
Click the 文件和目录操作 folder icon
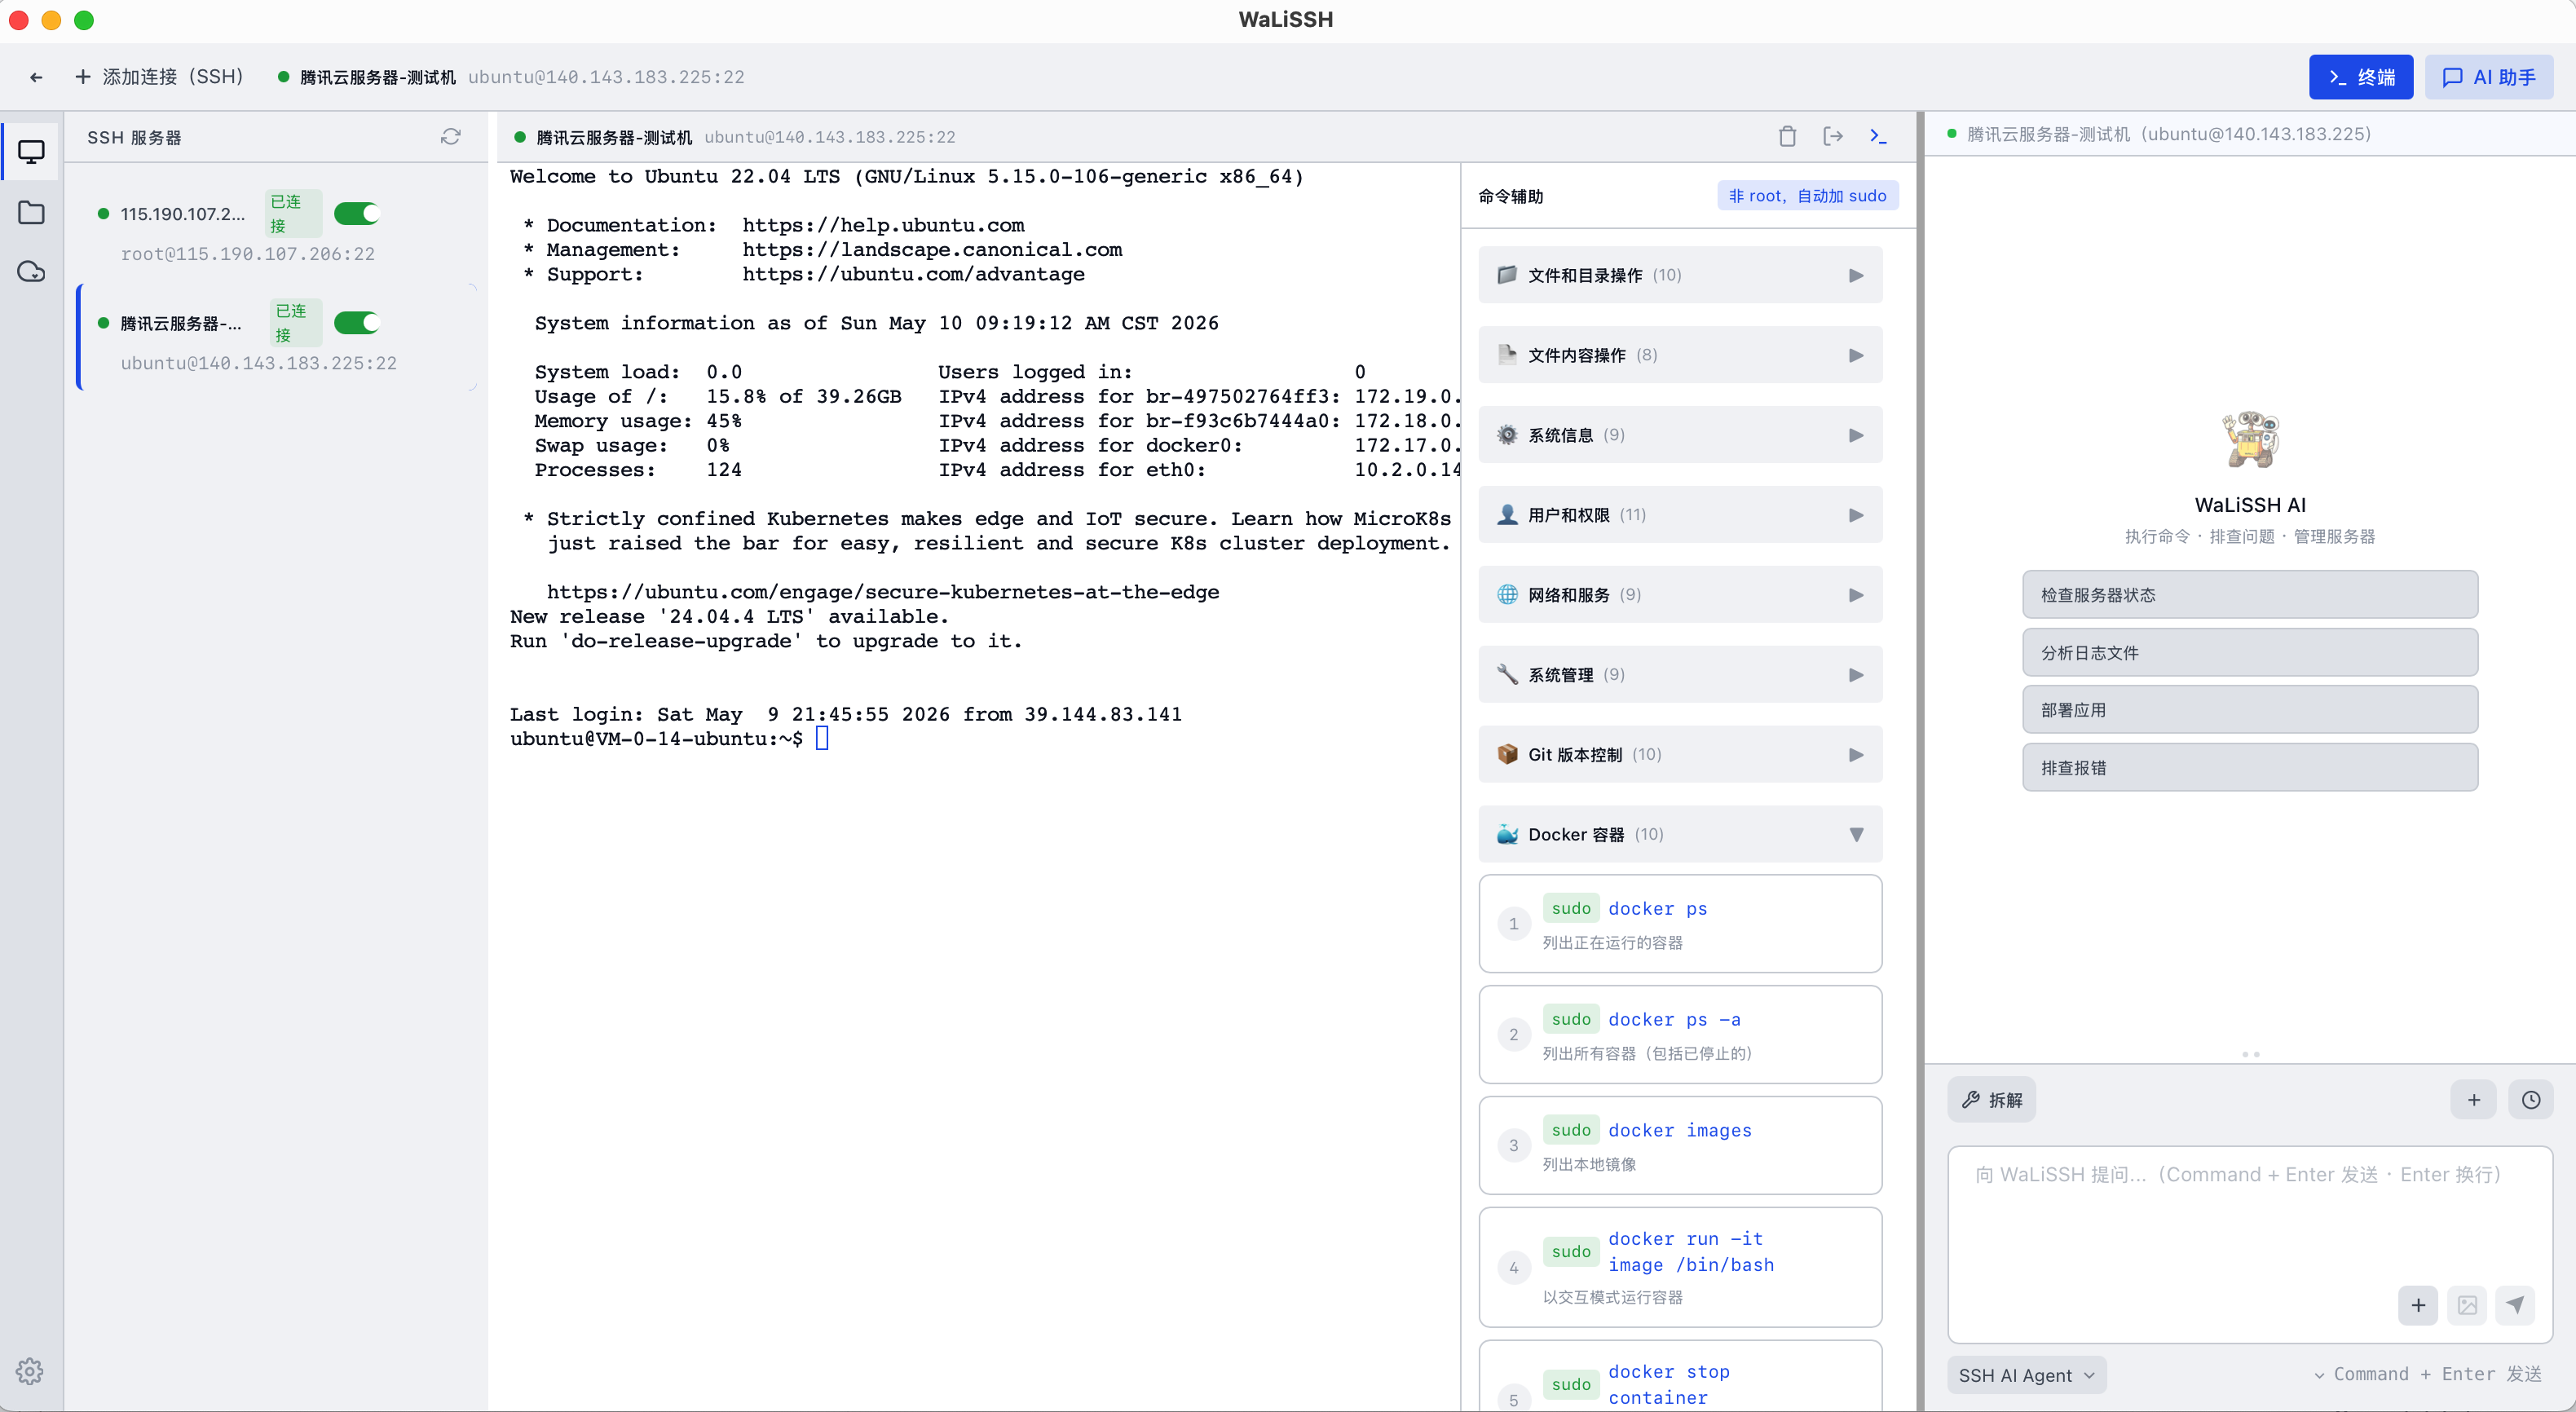tap(1507, 275)
